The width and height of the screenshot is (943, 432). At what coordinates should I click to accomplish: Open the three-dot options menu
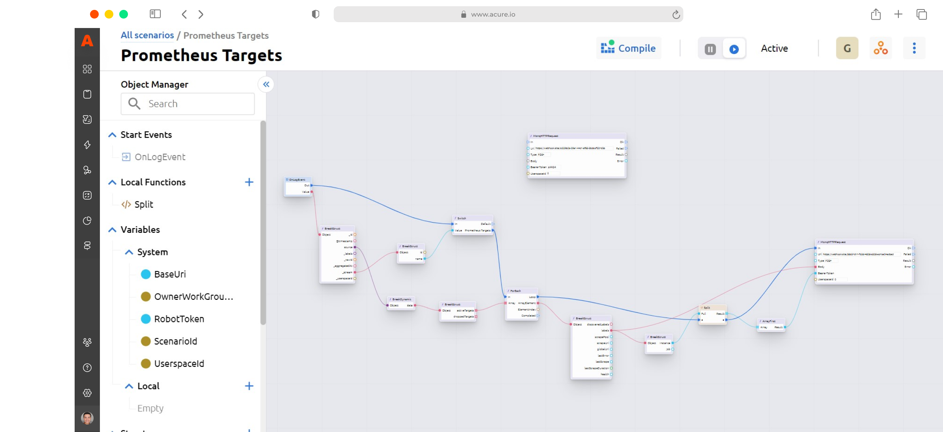(914, 48)
